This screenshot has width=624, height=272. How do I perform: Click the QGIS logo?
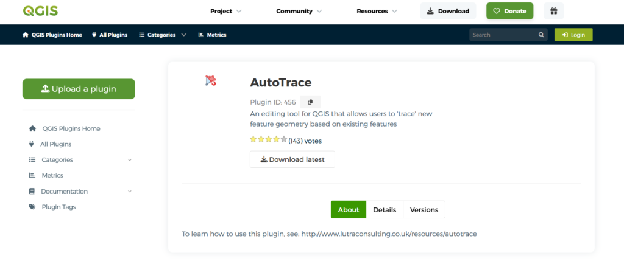pyautogui.click(x=40, y=11)
